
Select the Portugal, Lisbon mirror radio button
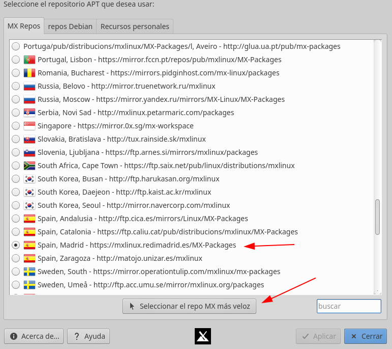pos(16,60)
